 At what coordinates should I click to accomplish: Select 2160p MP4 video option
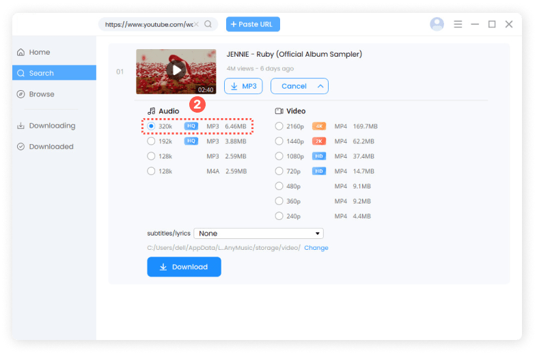279,126
